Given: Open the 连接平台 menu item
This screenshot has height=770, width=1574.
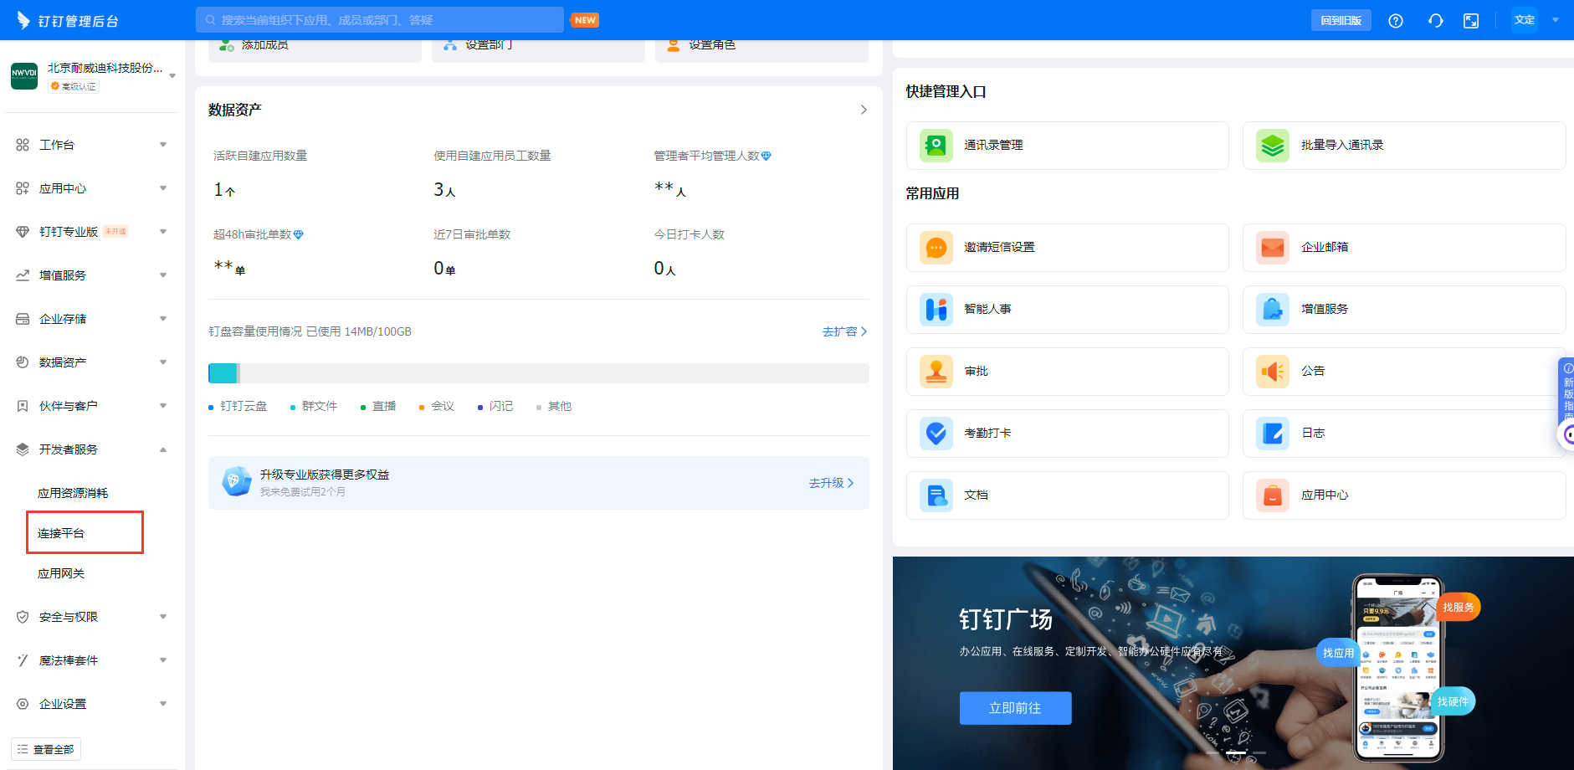Looking at the screenshot, I should tap(61, 533).
